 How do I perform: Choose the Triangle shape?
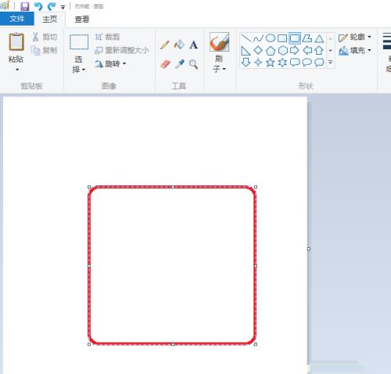[319, 38]
